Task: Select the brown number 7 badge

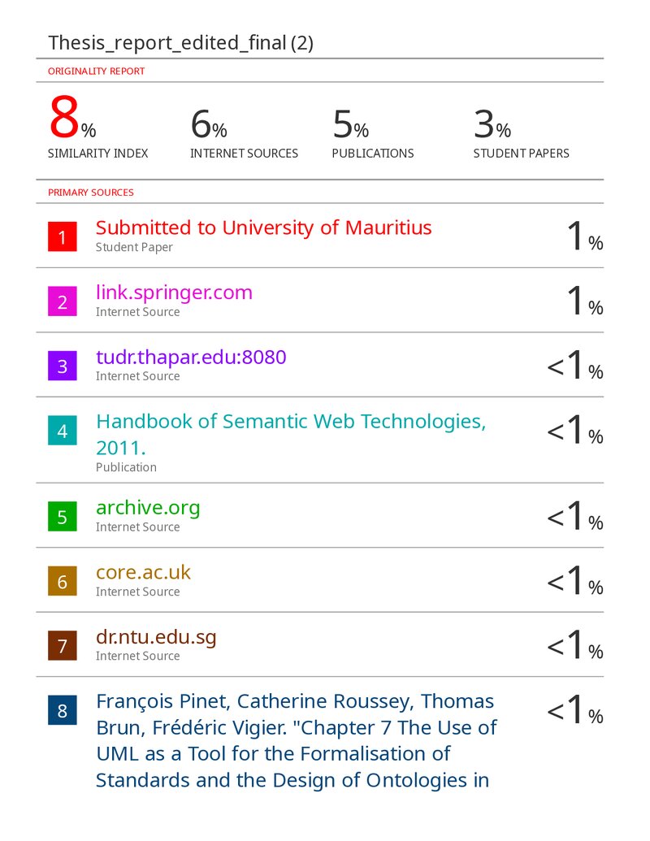Action: [x=63, y=645]
